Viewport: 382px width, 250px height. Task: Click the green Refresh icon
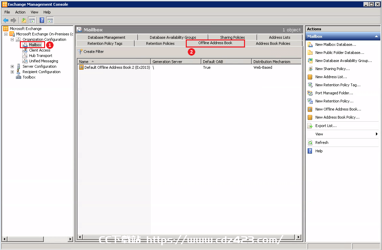tap(310, 143)
